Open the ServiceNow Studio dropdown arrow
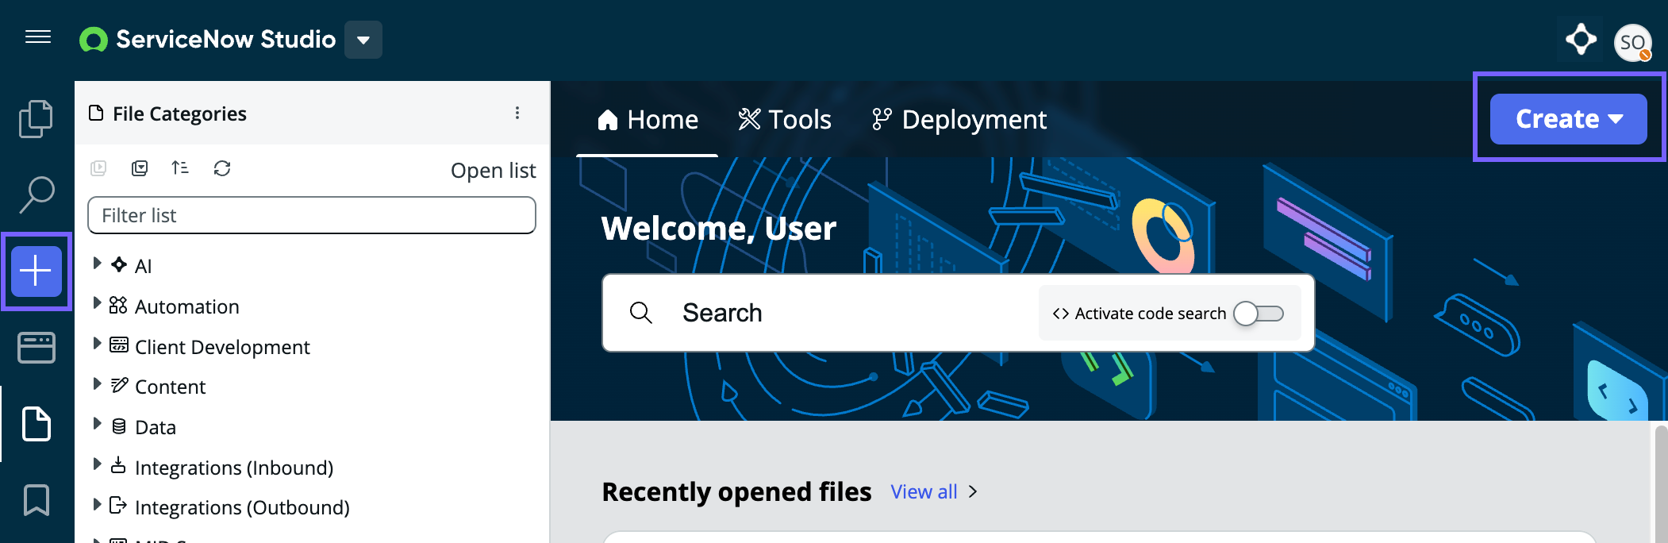The image size is (1668, 543). click(363, 40)
